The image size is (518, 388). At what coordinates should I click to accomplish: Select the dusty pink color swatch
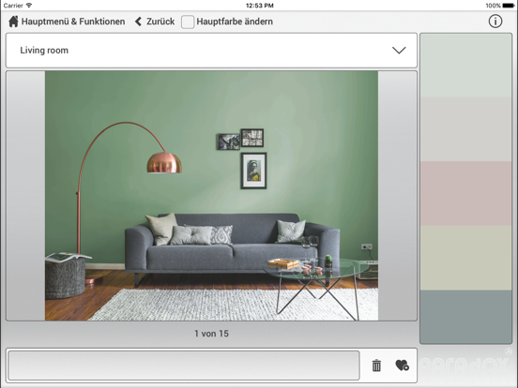(465, 193)
